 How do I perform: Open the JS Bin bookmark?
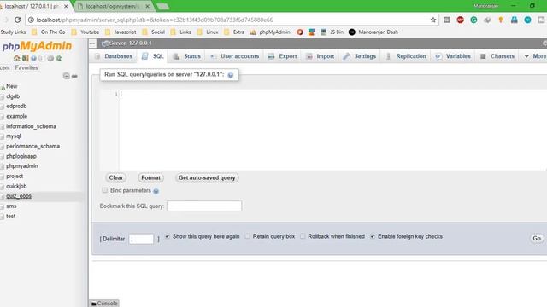pos(332,32)
